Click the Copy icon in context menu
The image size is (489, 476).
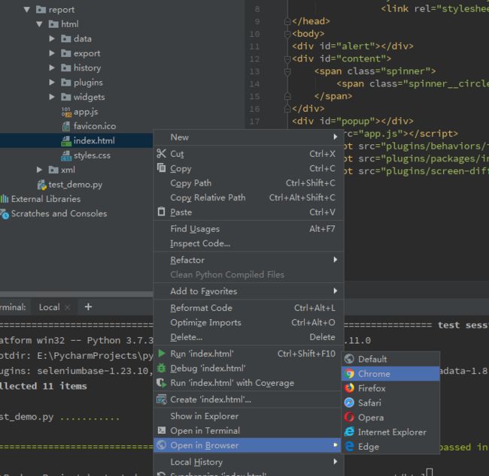161,168
